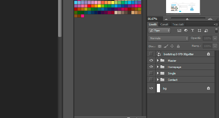Show the Contact group
219x118 pixels.
pos(151,79)
